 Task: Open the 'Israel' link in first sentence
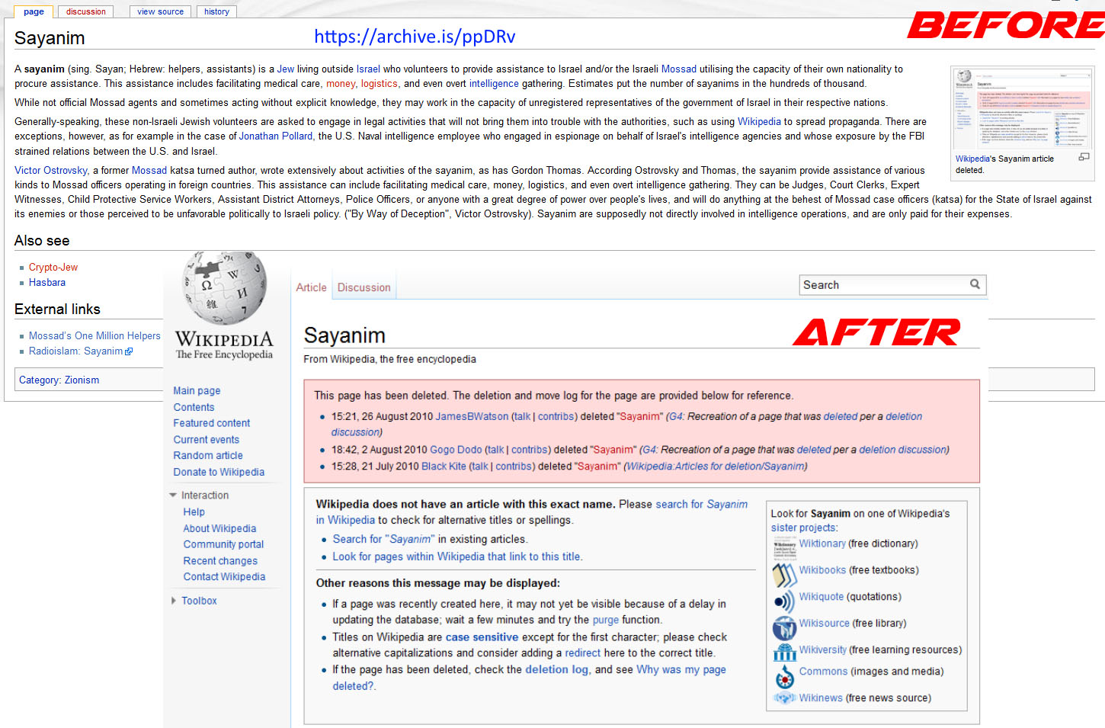368,69
